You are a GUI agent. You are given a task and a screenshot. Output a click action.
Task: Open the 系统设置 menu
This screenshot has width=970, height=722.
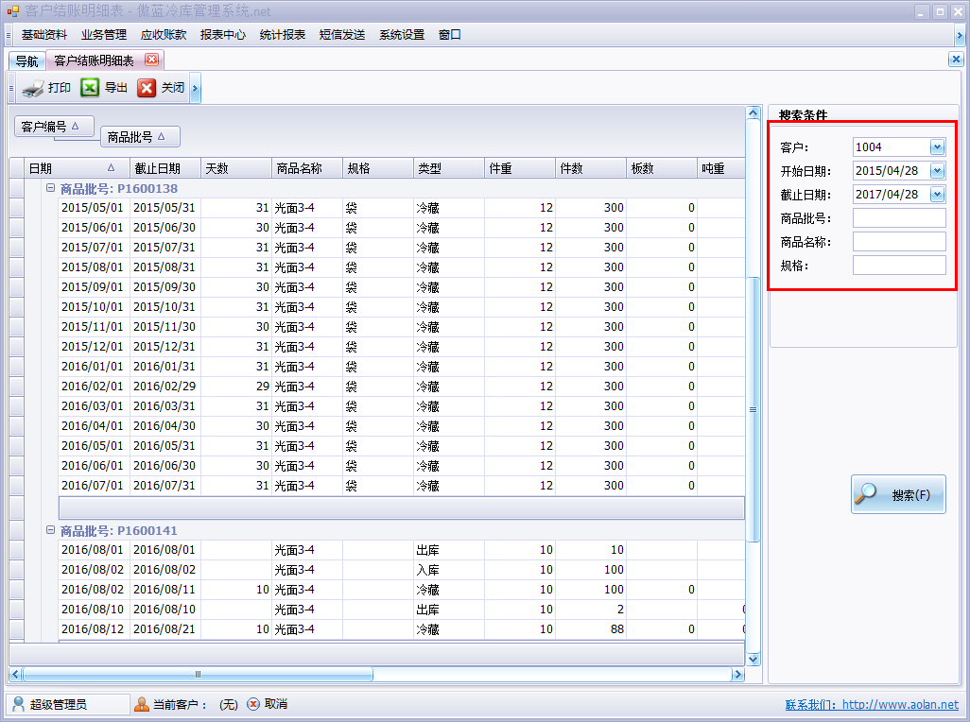tap(402, 35)
